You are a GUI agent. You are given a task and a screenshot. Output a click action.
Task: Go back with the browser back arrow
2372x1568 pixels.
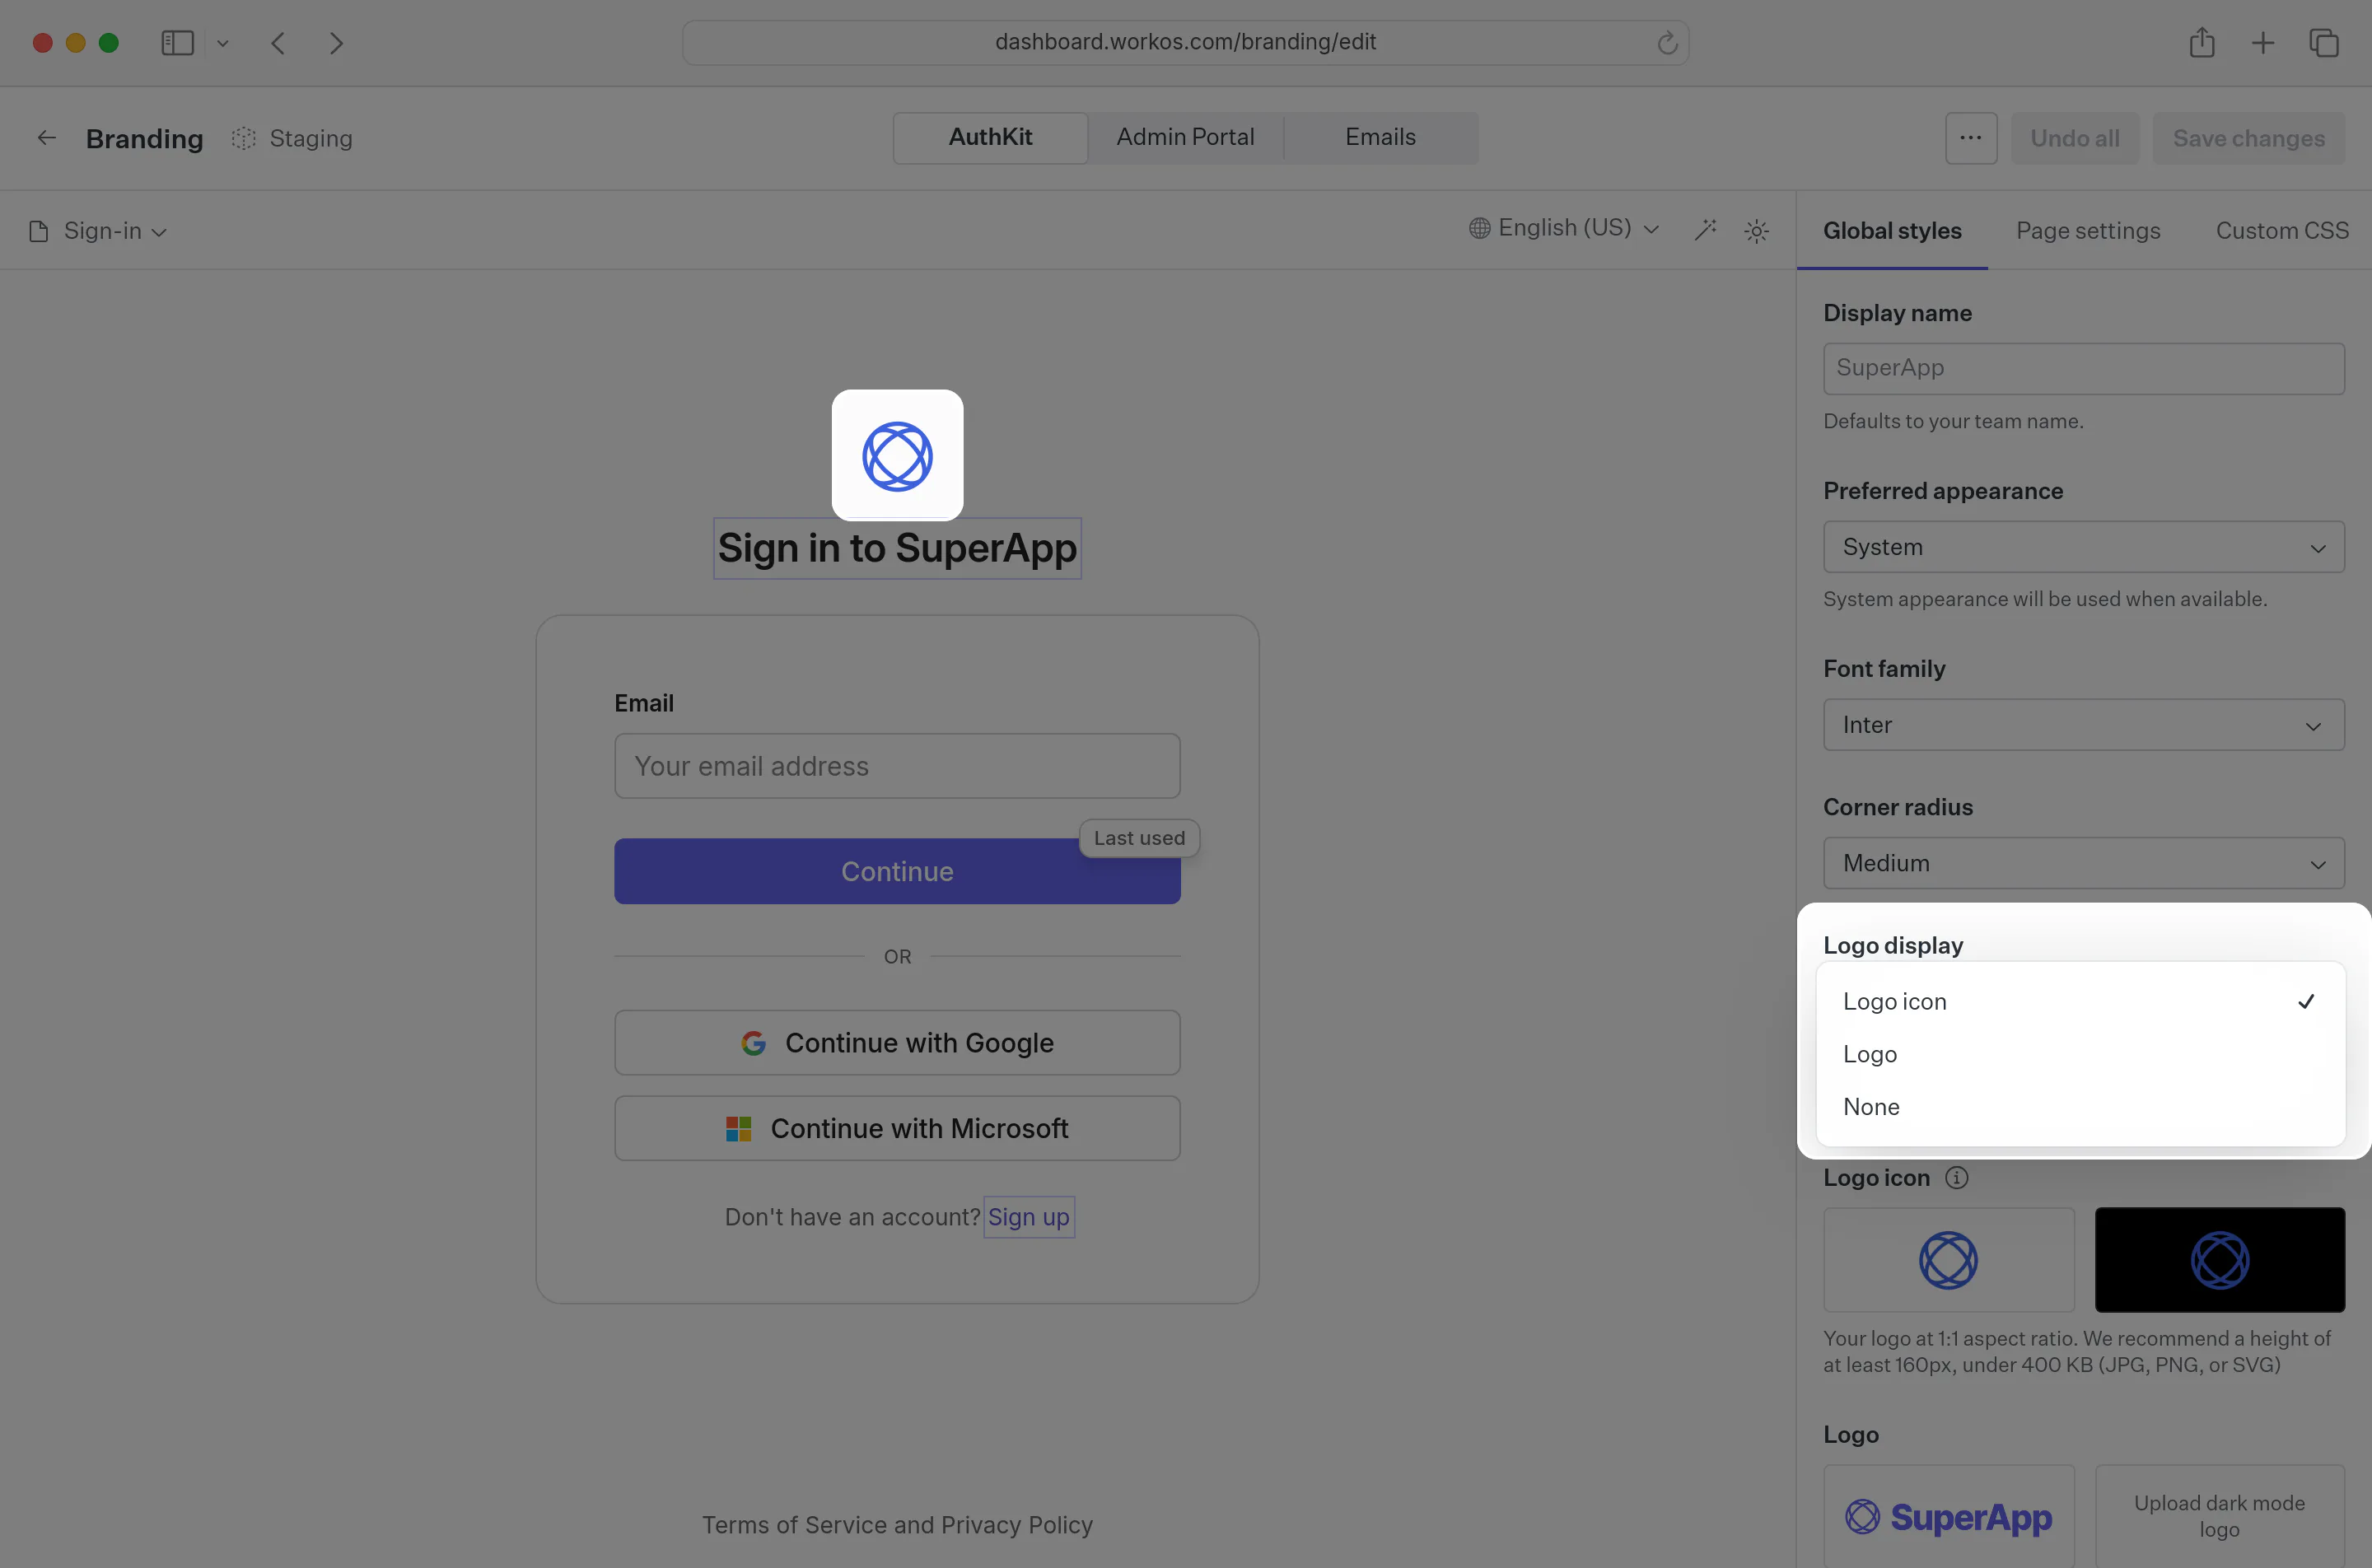(279, 43)
